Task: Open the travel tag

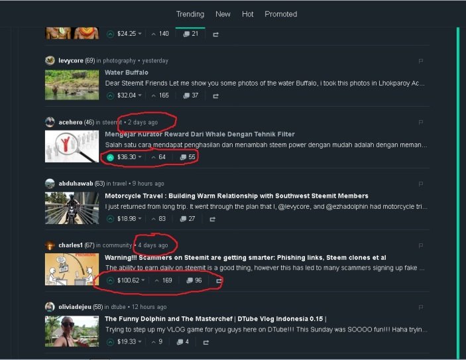Action: (x=119, y=184)
